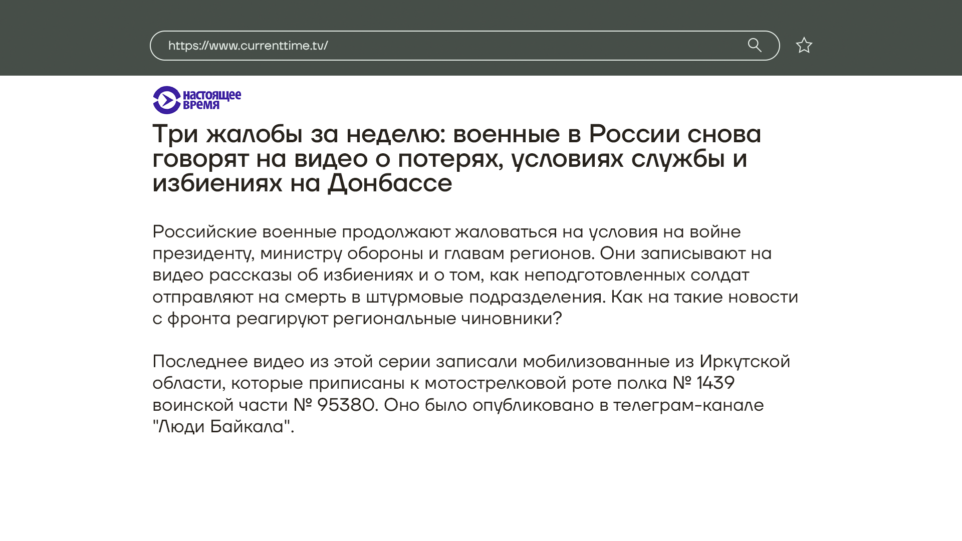Click the word 'Донбассе' in the headline
962x541 pixels.
(390, 183)
